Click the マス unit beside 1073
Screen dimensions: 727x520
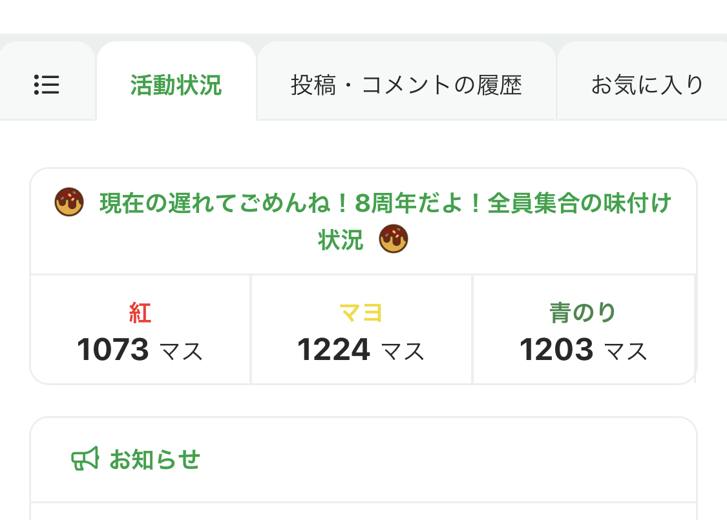tap(181, 352)
